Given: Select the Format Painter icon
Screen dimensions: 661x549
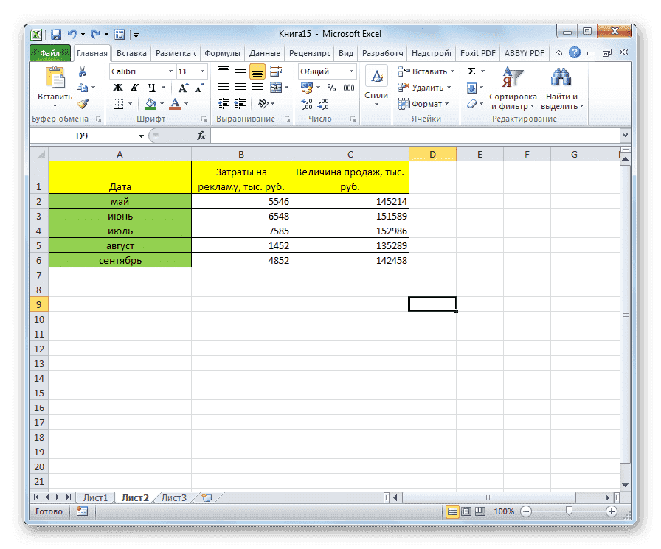Looking at the screenshot, I should click(x=84, y=105).
